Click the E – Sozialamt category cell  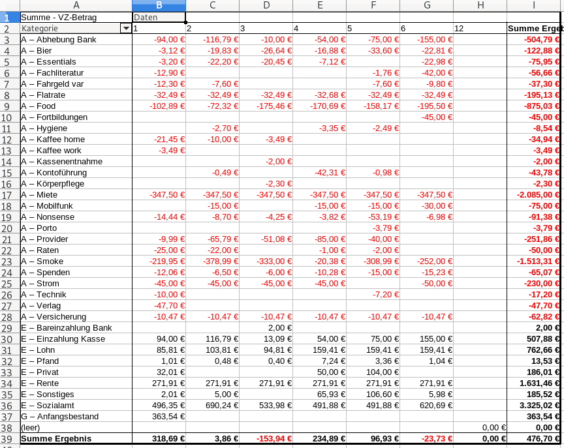(x=76, y=406)
